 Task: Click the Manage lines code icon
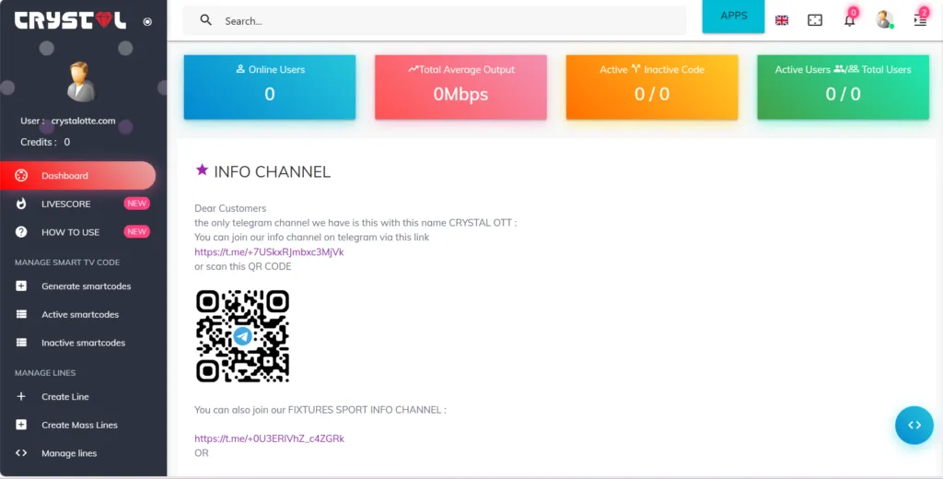[x=21, y=452]
